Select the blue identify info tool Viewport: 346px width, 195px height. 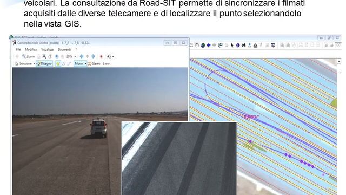tap(238, 45)
